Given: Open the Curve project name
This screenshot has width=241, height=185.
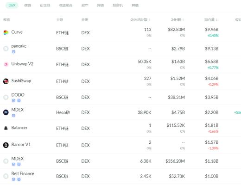Looking at the screenshot, I should click(17, 32).
